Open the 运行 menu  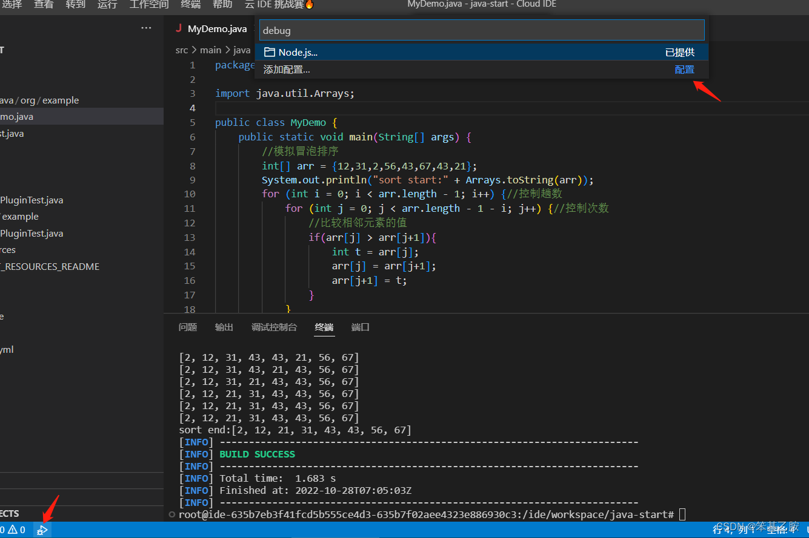click(107, 5)
